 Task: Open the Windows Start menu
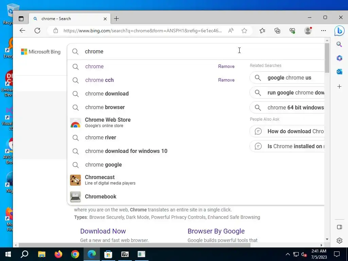pyautogui.click(x=8, y=254)
